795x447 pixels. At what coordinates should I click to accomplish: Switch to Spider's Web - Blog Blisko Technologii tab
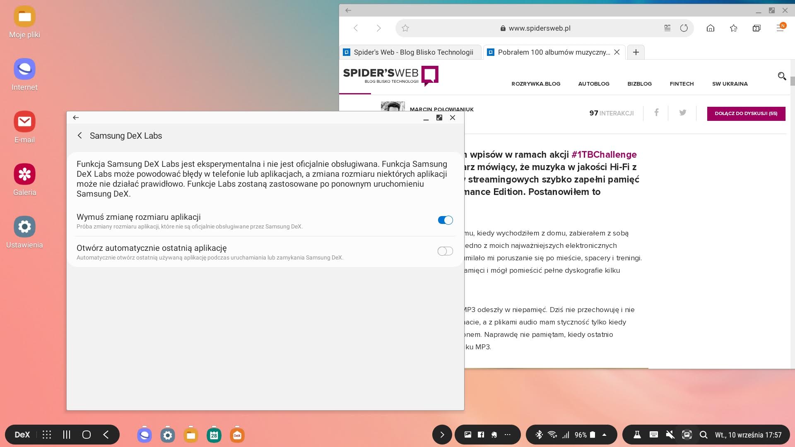(410, 52)
